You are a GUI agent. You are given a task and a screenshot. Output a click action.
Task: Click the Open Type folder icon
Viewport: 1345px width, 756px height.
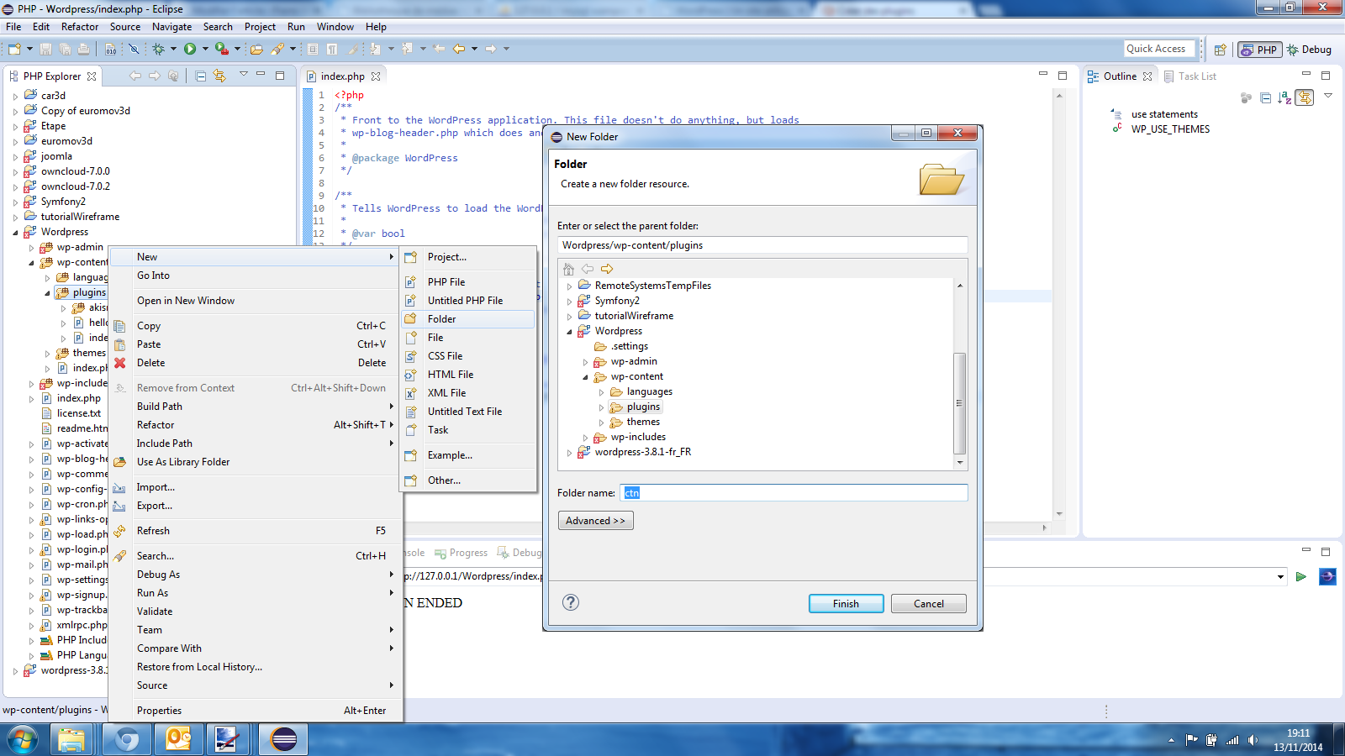pyautogui.click(x=256, y=49)
